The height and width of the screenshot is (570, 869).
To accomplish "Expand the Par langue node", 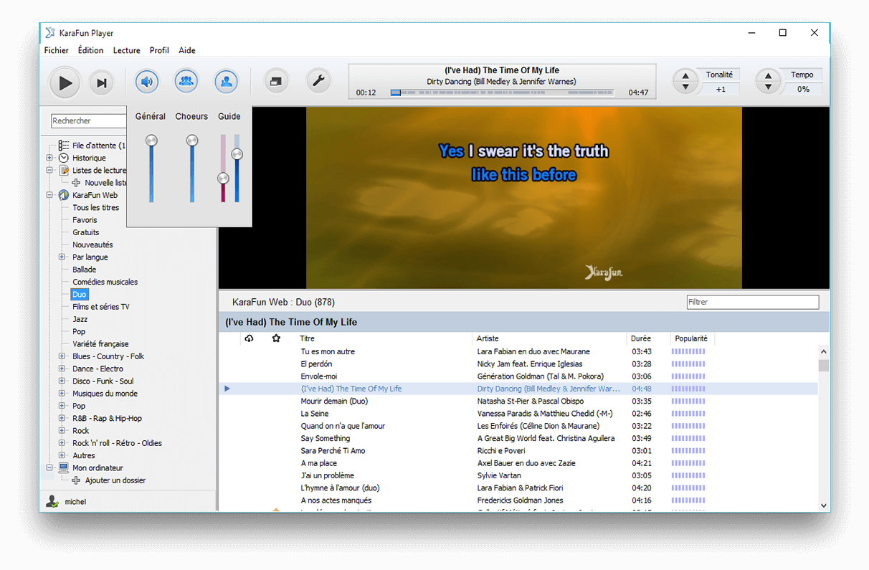I will coord(62,257).
